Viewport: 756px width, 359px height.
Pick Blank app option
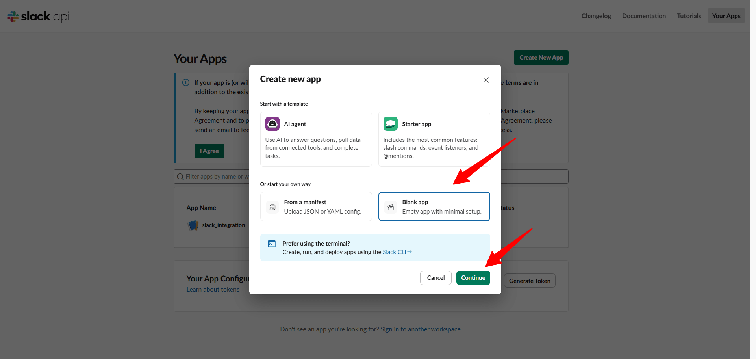(434, 206)
